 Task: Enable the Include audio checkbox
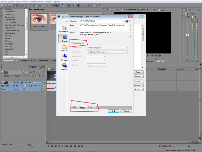pos(73,43)
